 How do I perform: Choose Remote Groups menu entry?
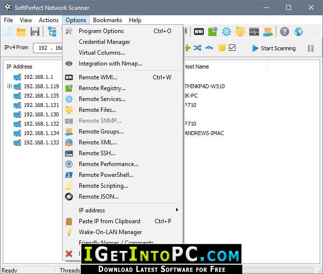click(x=123, y=132)
